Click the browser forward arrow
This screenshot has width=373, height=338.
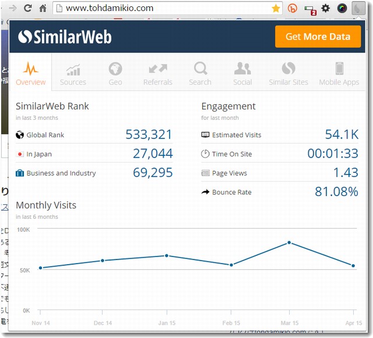pyautogui.click(x=12, y=8)
